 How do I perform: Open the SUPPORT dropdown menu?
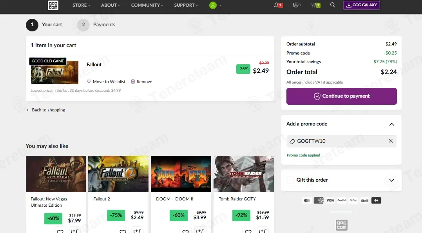(186, 5)
